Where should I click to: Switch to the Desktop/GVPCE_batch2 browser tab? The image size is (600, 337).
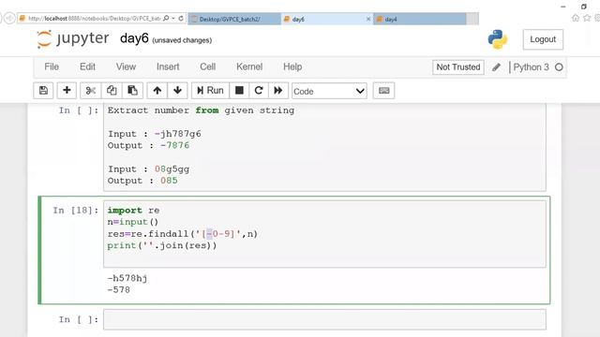tap(233, 19)
